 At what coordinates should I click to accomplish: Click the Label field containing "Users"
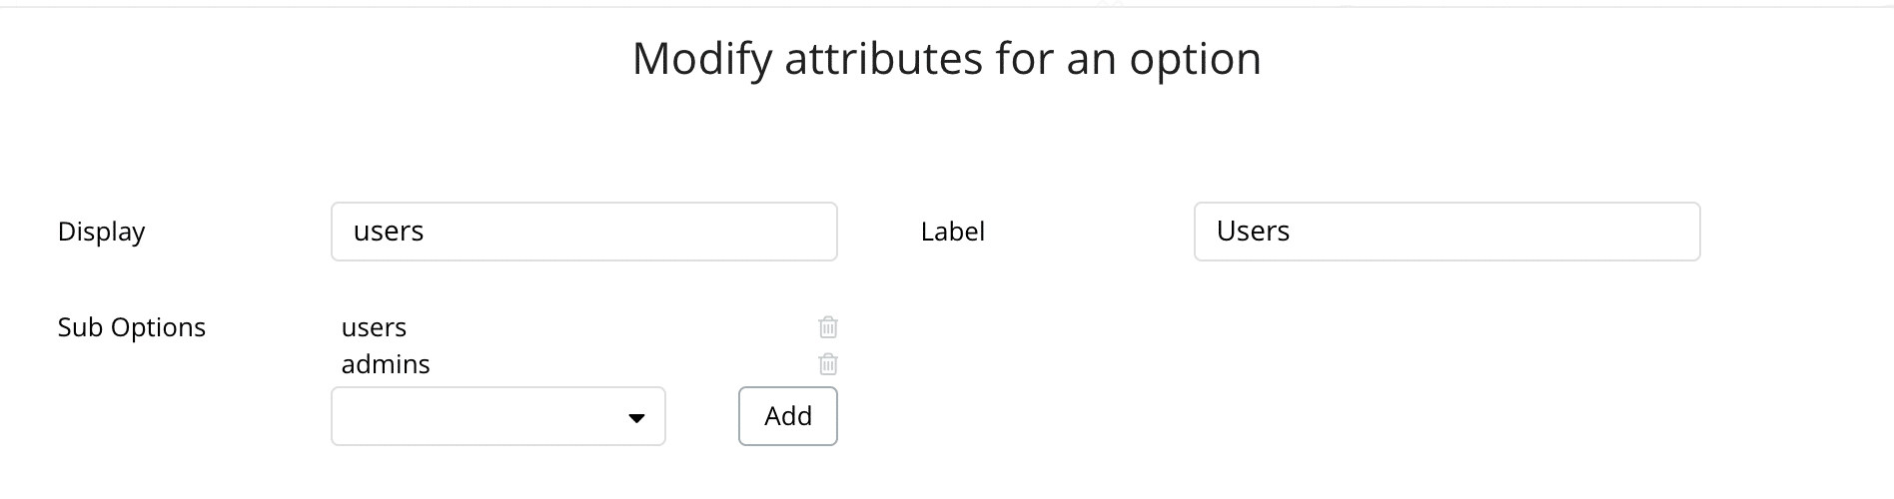pos(1446,232)
